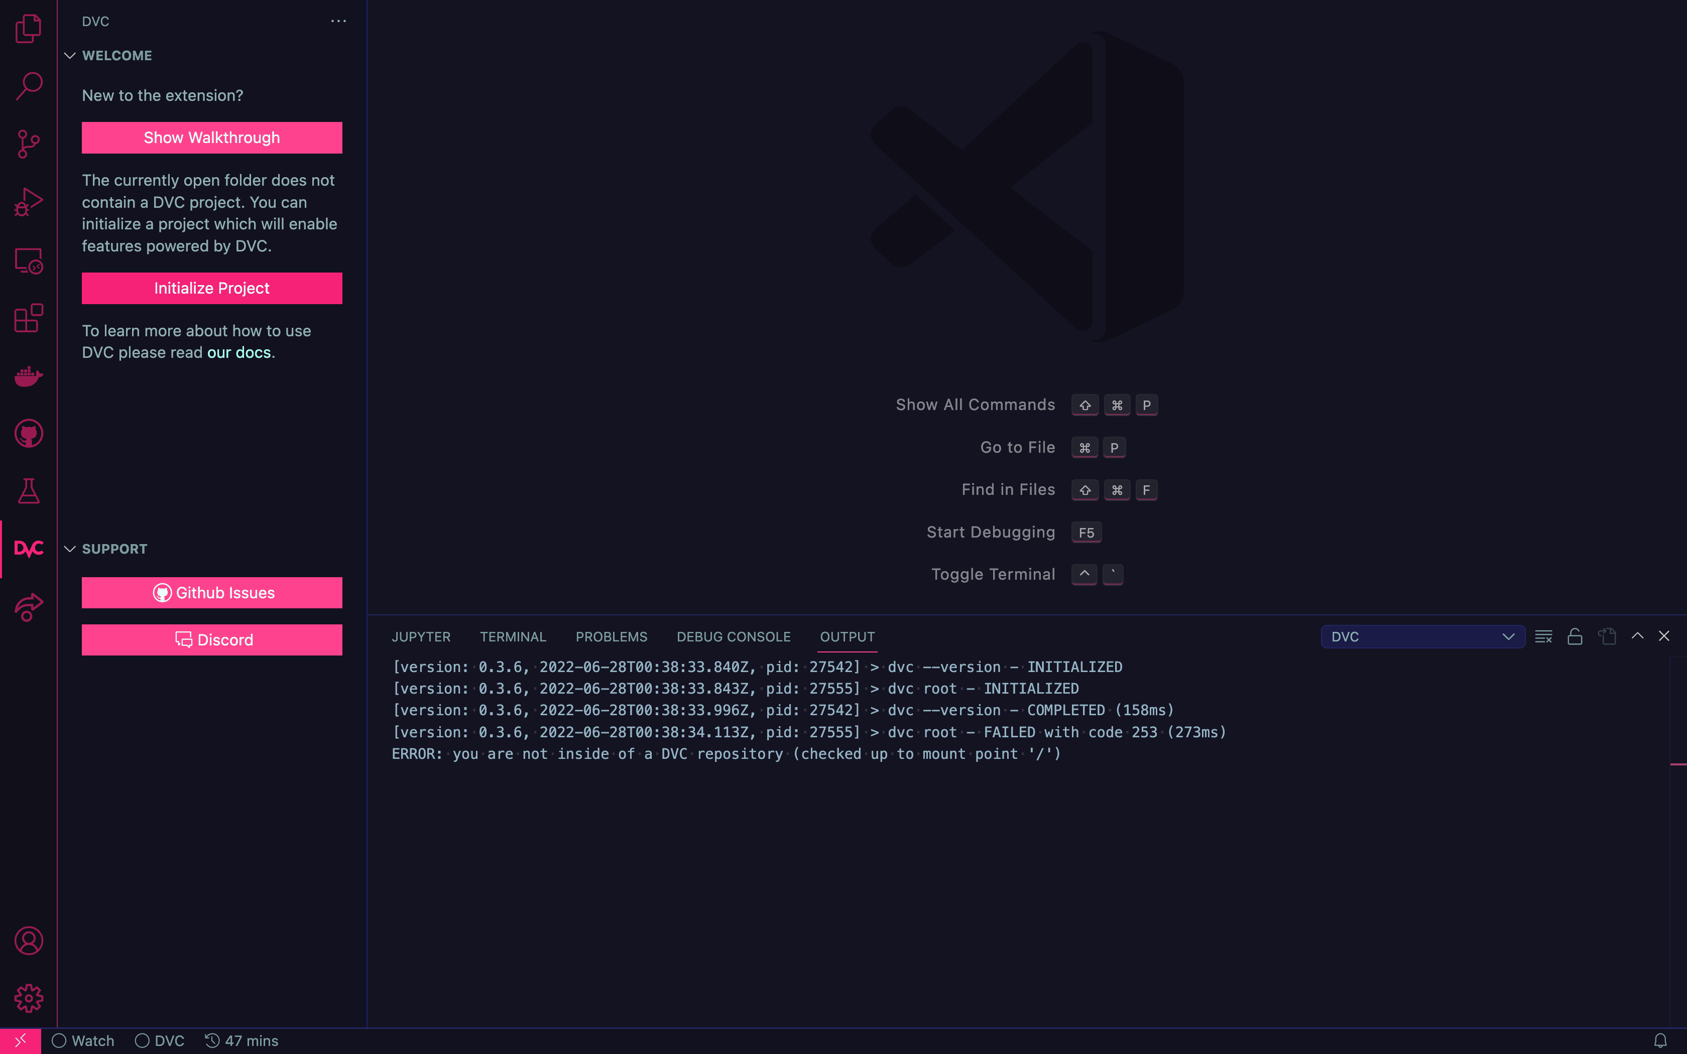Open the Extensions view icon

[x=28, y=318]
